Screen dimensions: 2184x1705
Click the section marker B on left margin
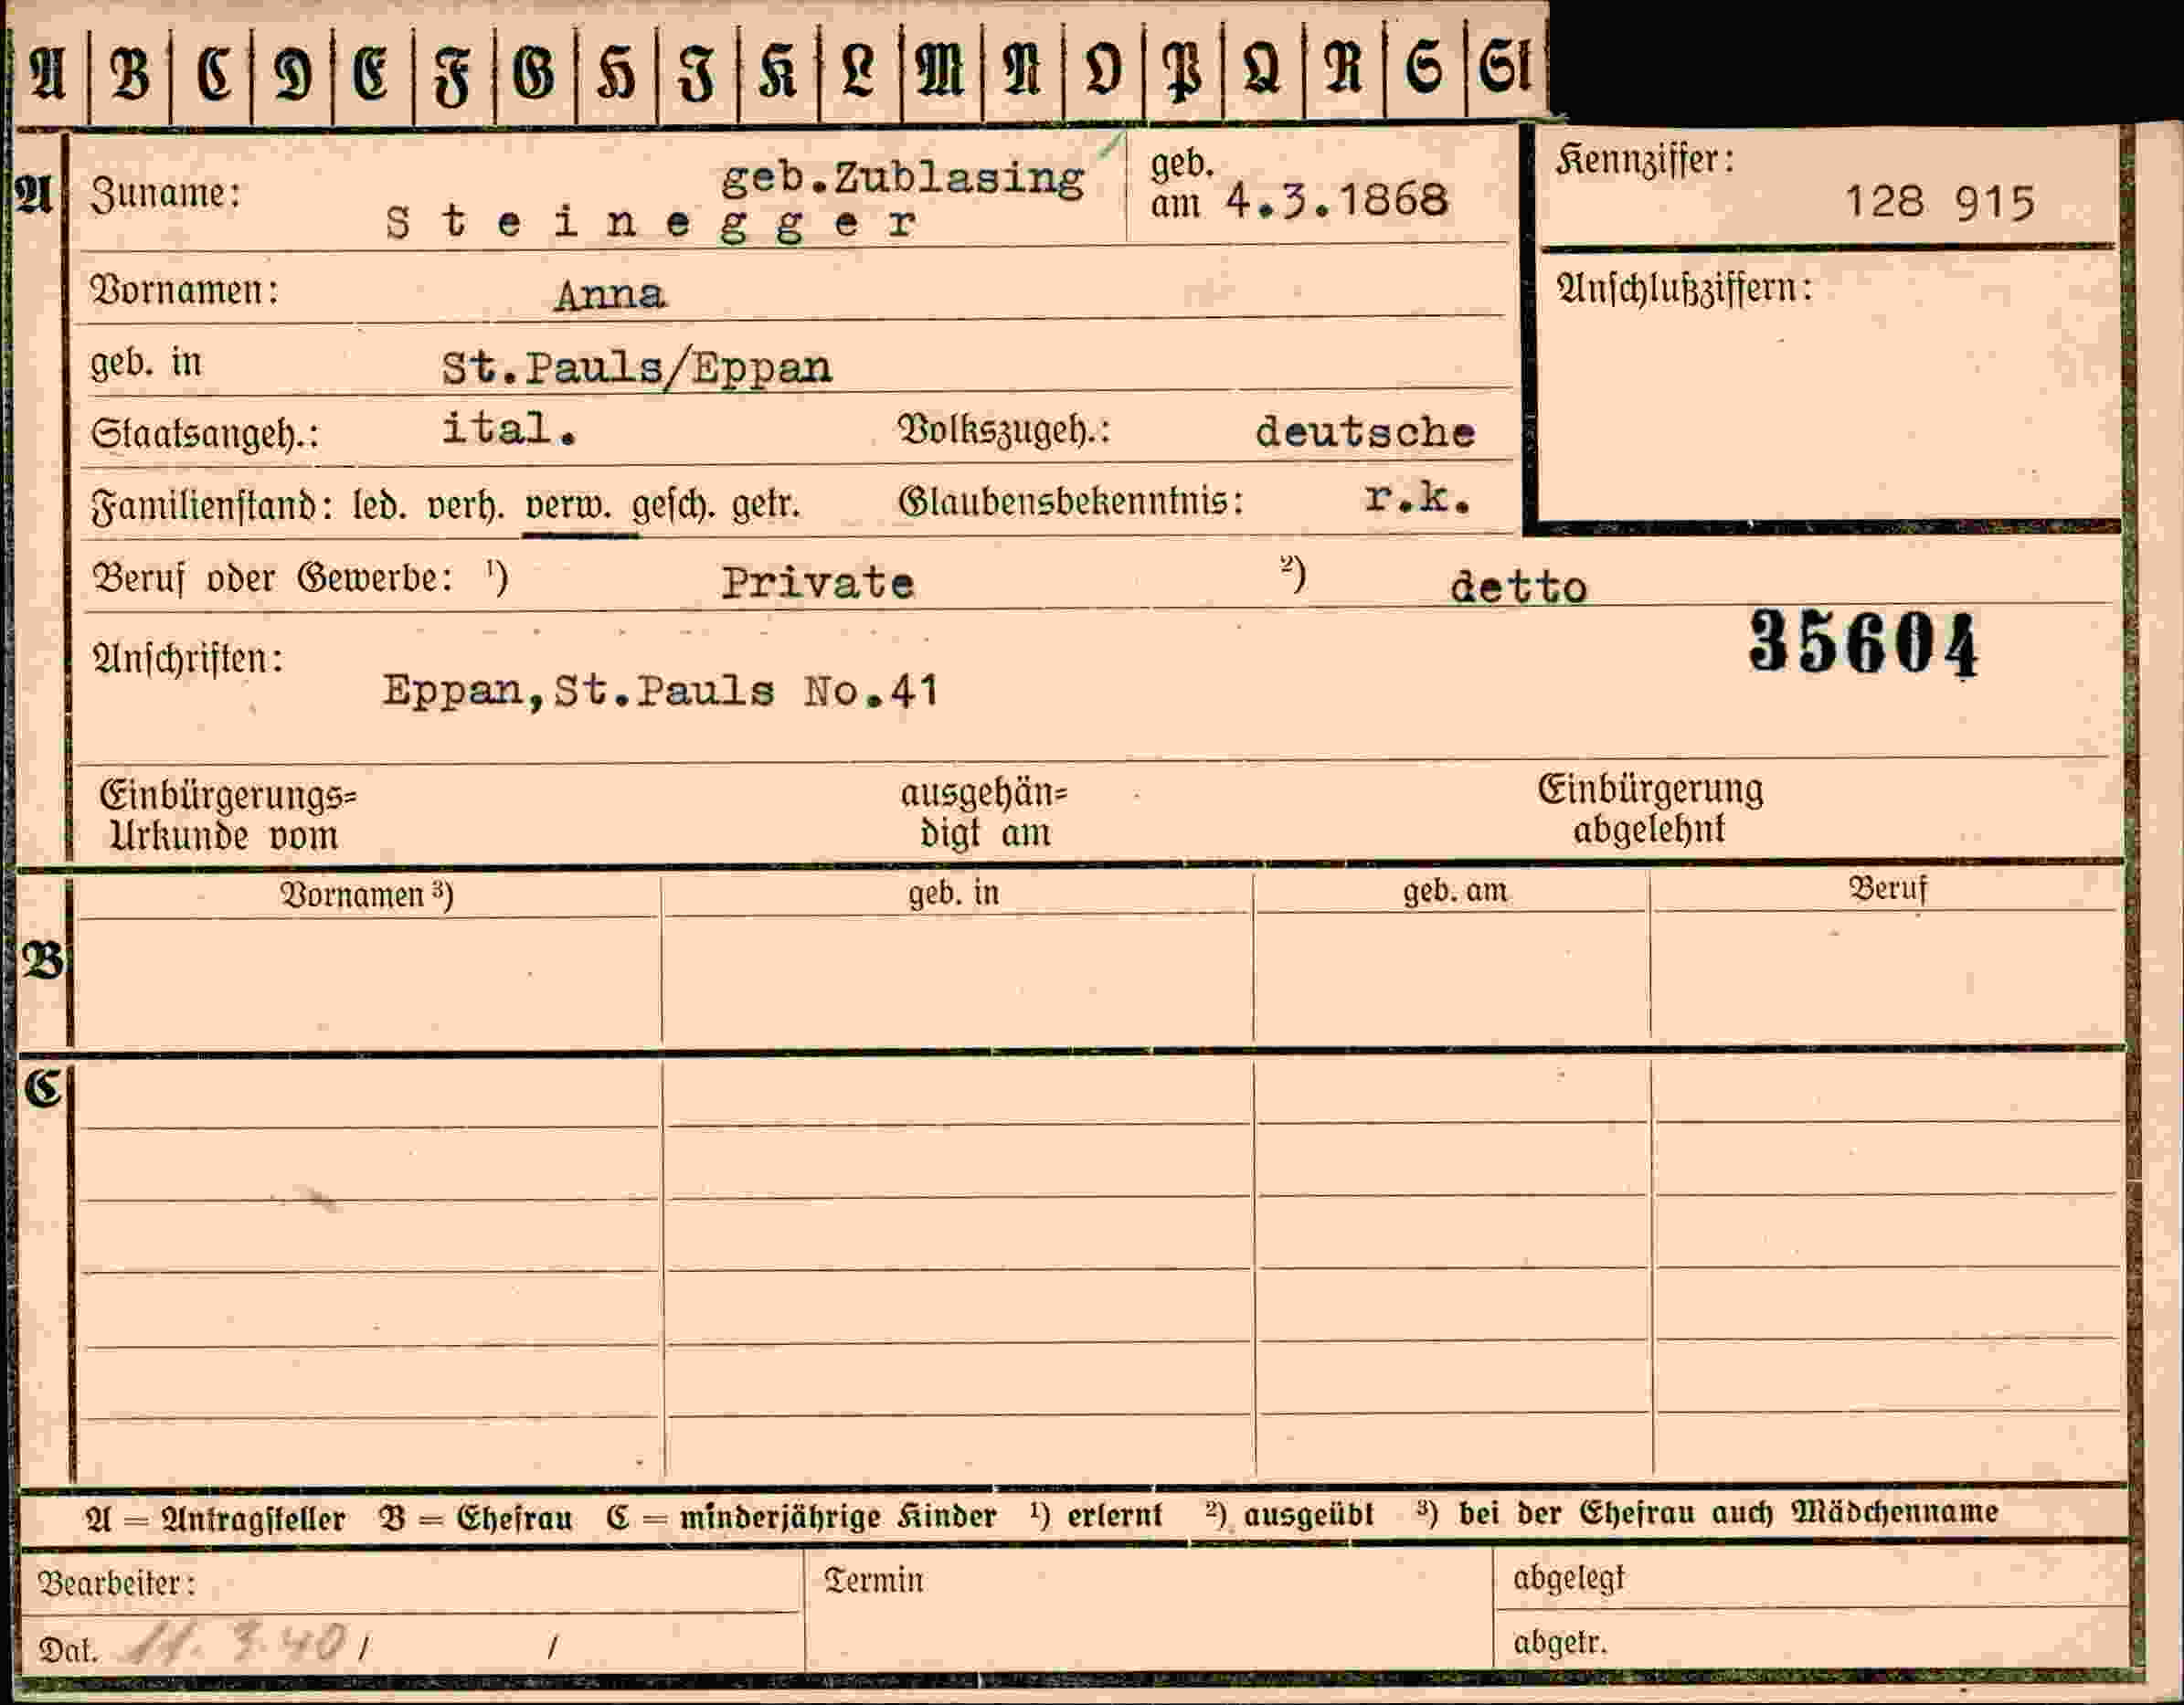coord(42,962)
